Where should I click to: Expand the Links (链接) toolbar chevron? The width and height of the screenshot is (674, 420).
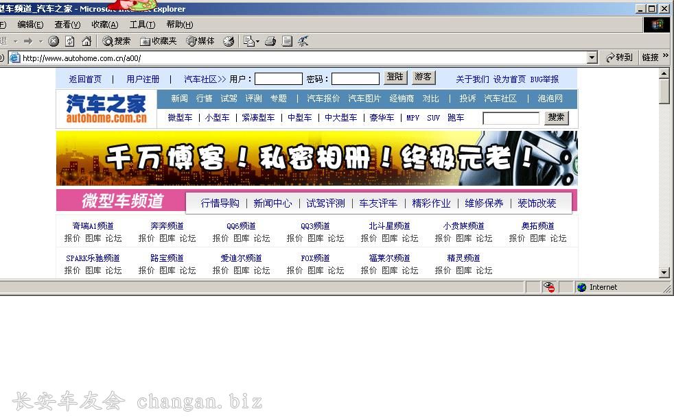(666, 55)
